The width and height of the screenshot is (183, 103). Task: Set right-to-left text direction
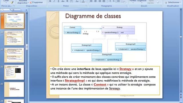click(114, 1)
